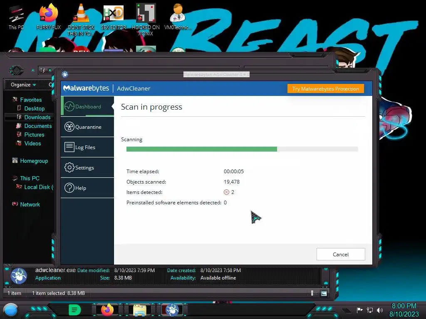Select This PC in Explorer sidebar
The image size is (426, 319).
30,178
